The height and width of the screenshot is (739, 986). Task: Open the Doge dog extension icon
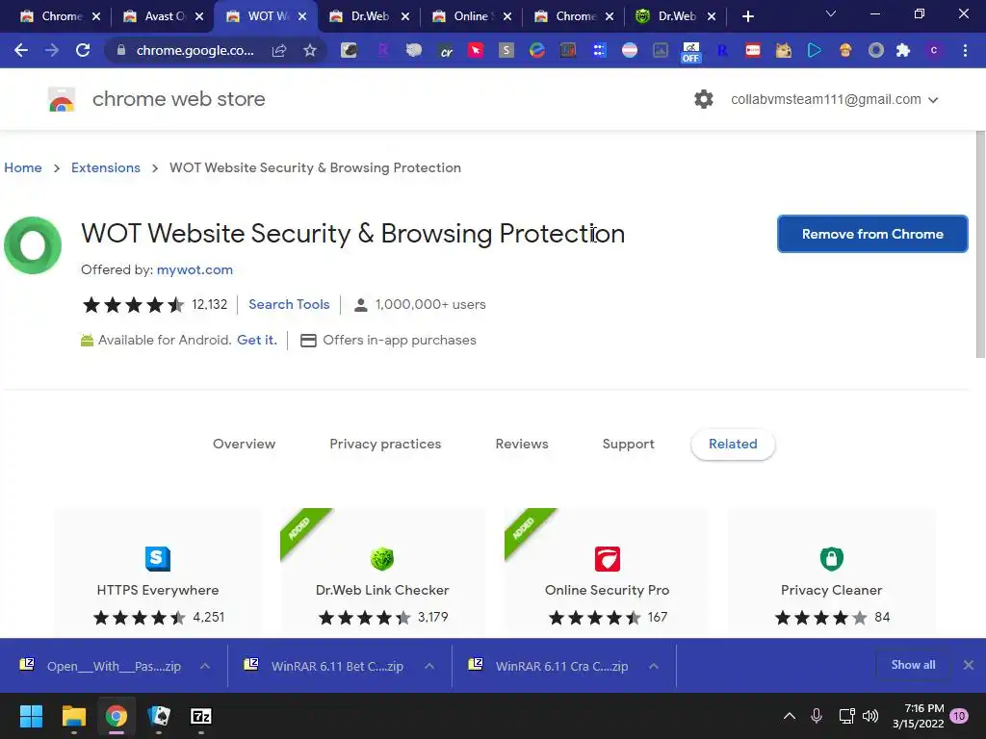tap(784, 50)
